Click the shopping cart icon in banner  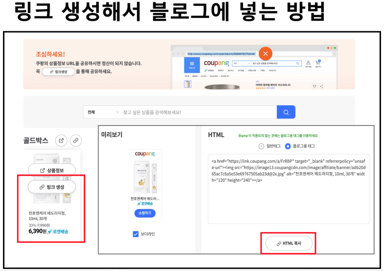click(318, 64)
